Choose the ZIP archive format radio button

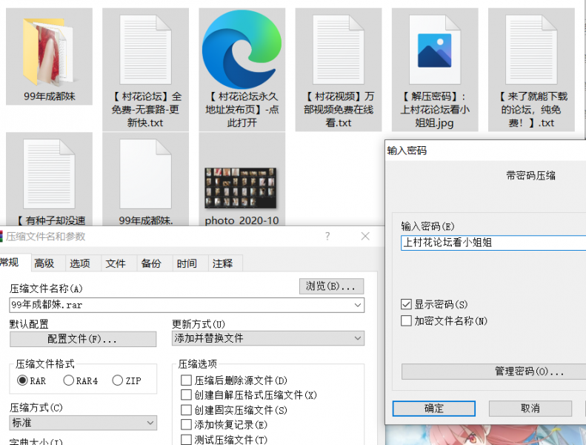coord(118,380)
